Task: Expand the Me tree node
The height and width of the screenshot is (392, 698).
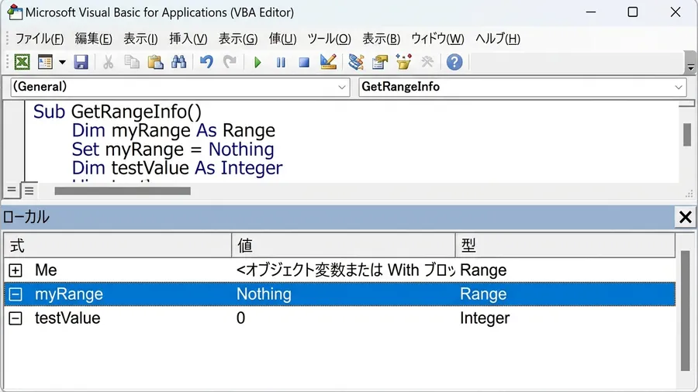Action: coord(16,270)
